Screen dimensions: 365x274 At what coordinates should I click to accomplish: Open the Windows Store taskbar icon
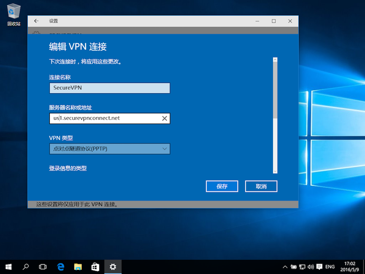coord(95,267)
